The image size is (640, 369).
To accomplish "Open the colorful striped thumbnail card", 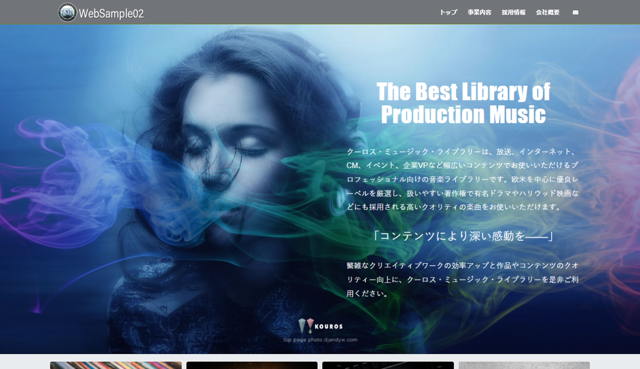I will tap(116, 365).
